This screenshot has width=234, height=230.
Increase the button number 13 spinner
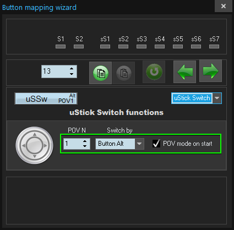(x=72, y=69)
